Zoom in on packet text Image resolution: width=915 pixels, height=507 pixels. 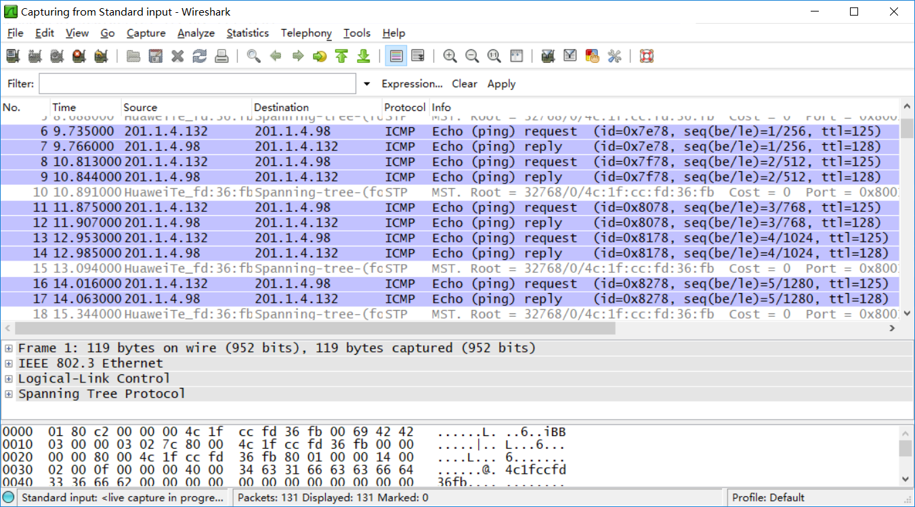coord(450,56)
